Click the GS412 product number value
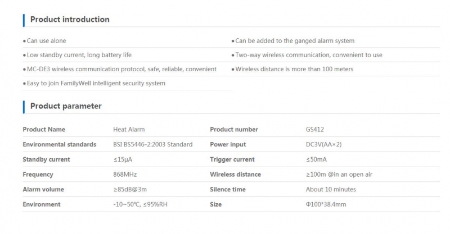The width and height of the screenshot is (450, 234). pyautogui.click(x=315, y=130)
